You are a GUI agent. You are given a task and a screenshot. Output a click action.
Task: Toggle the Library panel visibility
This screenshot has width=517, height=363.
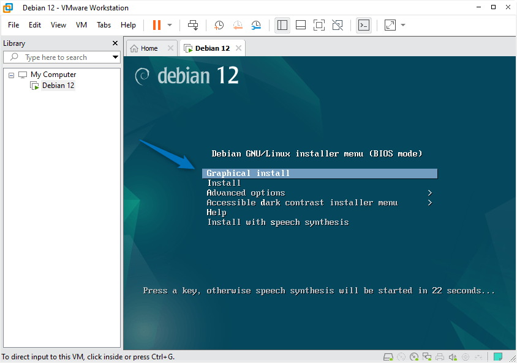pos(282,25)
